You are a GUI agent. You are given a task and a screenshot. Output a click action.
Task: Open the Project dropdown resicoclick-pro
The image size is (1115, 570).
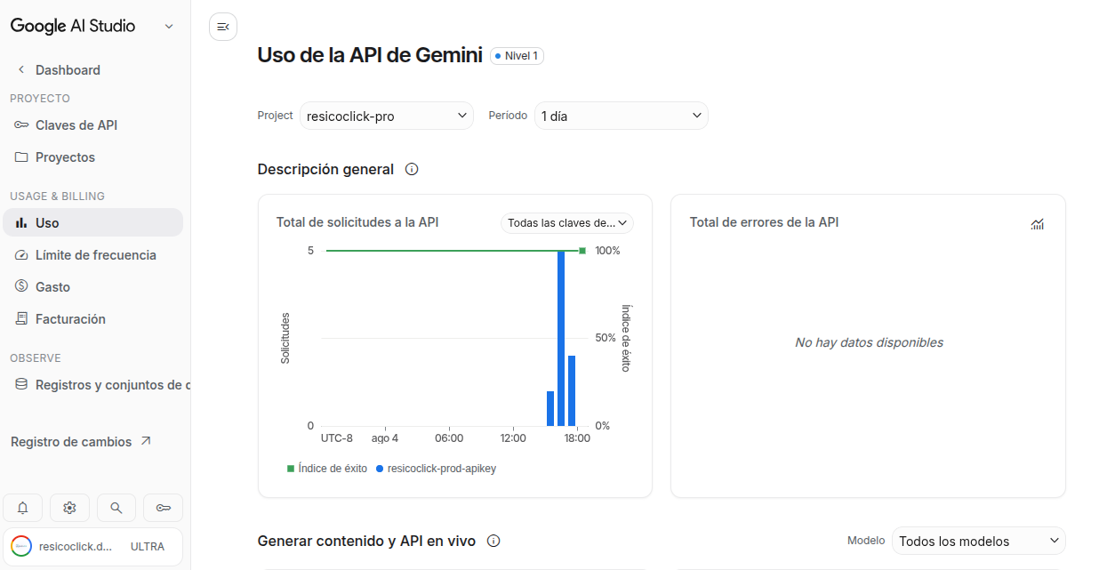(387, 116)
